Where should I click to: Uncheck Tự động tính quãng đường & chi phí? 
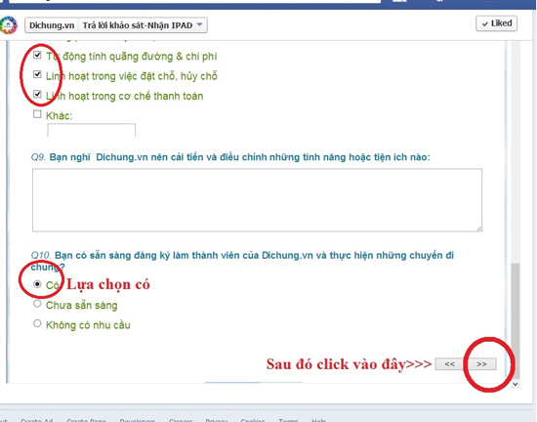[x=37, y=55]
